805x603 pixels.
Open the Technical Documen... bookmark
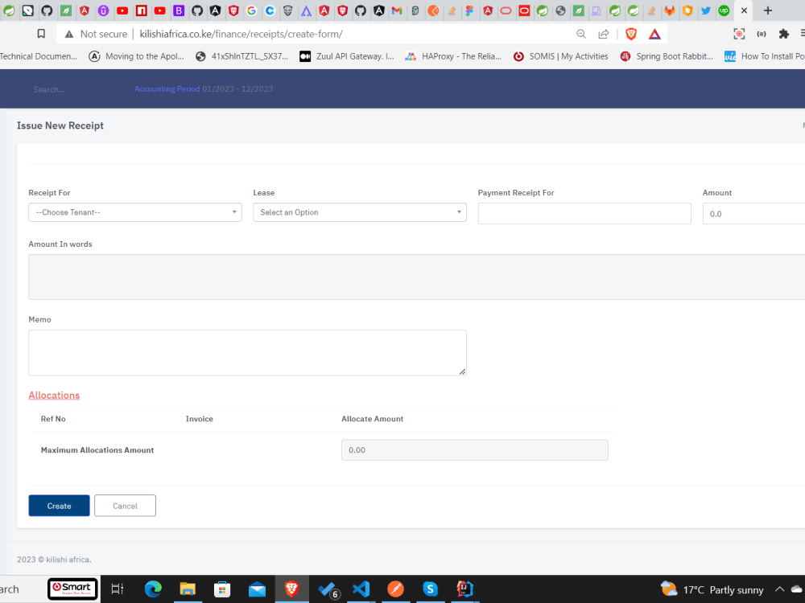[38, 56]
